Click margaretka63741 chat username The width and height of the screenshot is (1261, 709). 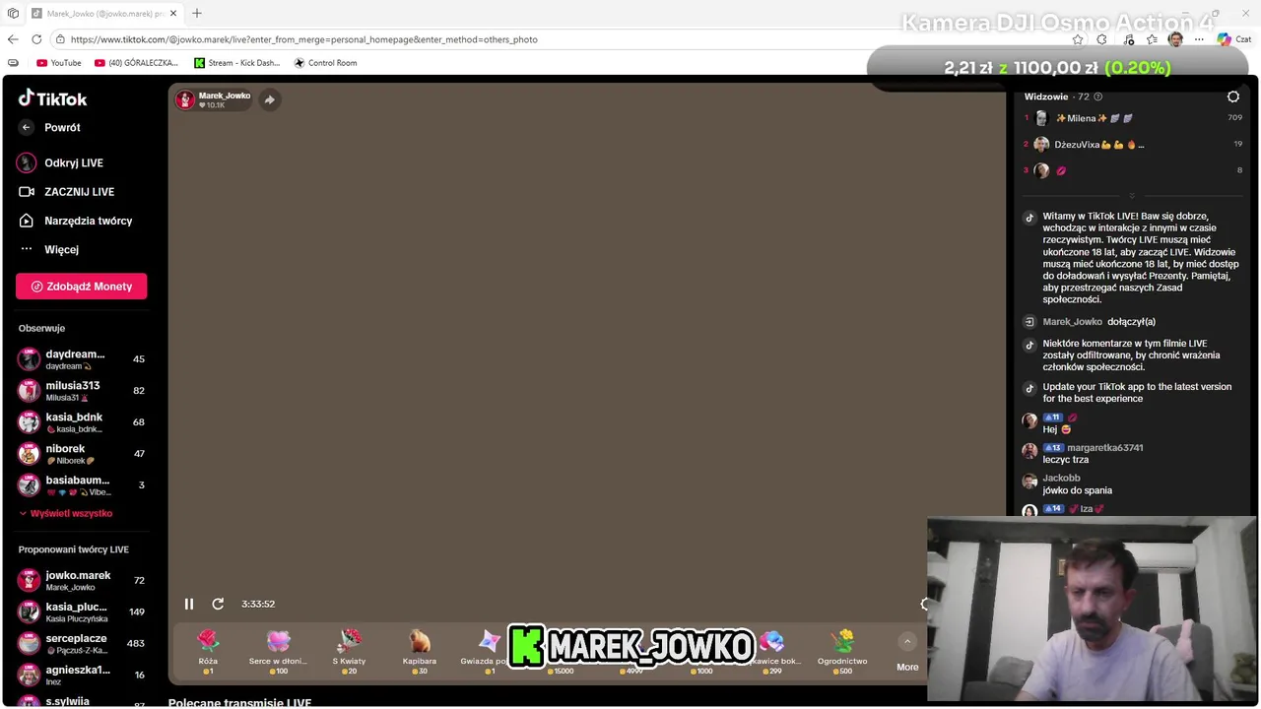click(x=1105, y=448)
